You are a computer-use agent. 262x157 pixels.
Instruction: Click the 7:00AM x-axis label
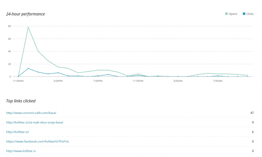click(x=218, y=81)
